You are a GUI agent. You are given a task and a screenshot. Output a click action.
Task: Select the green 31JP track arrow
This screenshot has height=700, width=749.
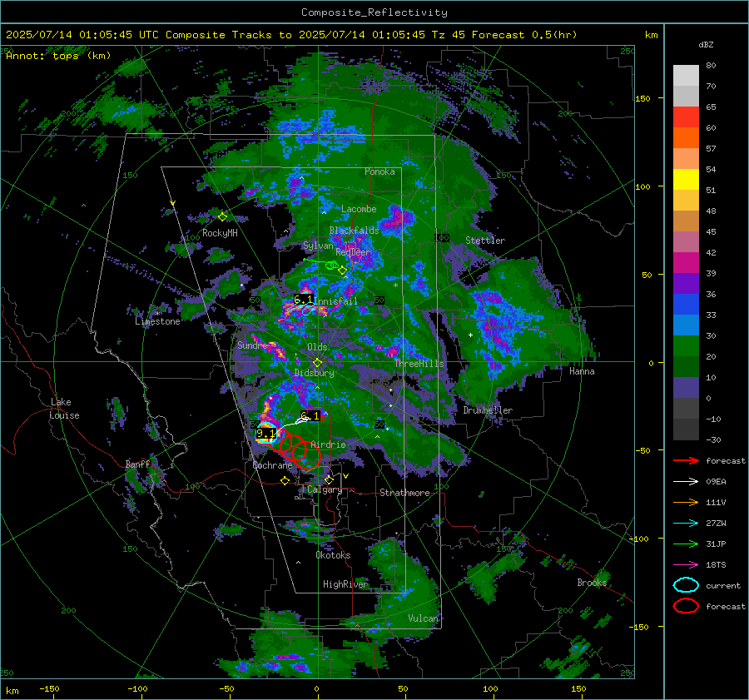point(686,544)
